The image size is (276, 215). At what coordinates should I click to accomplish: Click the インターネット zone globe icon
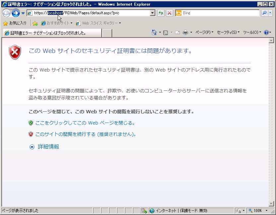pyautogui.click(x=152, y=211)
